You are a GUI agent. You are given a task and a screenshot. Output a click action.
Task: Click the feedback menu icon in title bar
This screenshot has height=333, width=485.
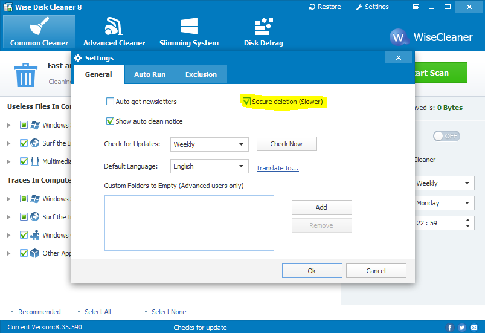[x=416, y=7]
